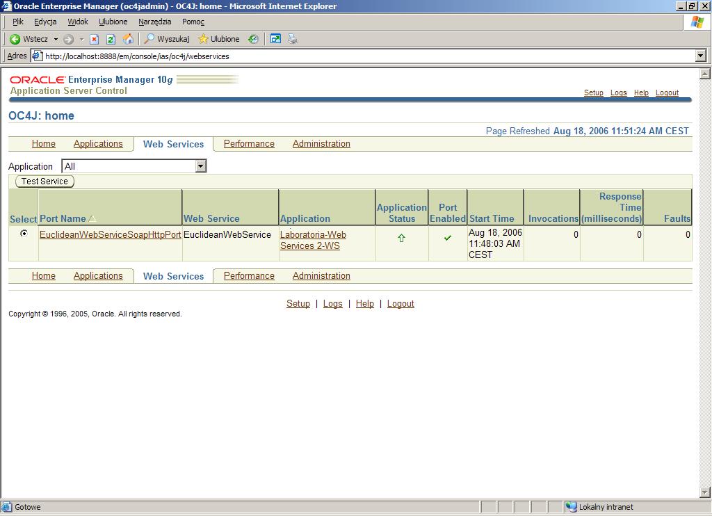Click the OC4J: home heading
The width and height of the screenshot is (712, 516).
[41, 115]
